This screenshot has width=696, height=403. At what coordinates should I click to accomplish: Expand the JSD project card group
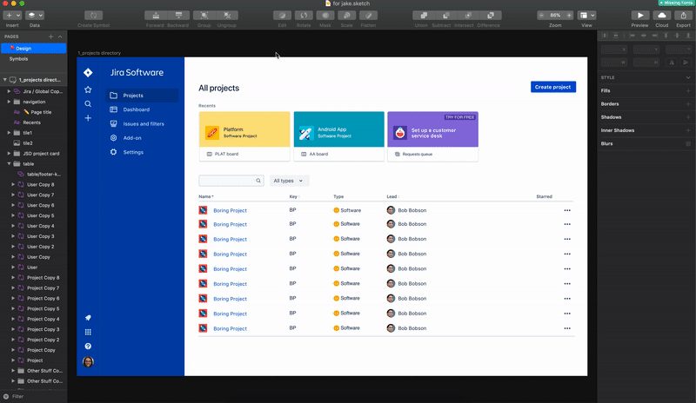(x=9, y=154)
